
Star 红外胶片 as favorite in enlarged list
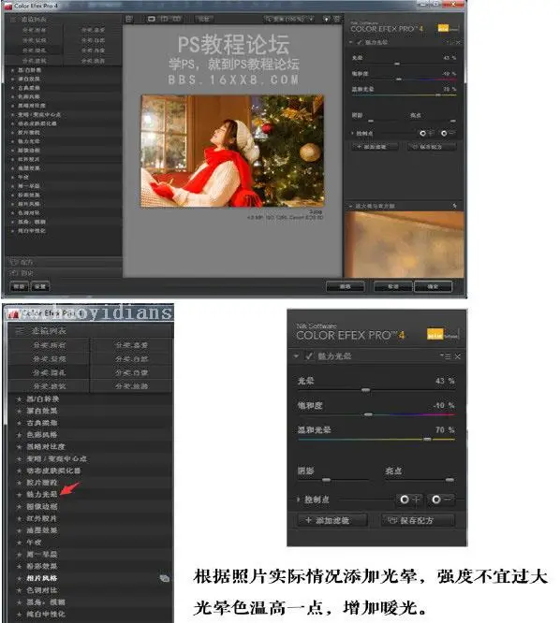pyautogui.click(x=19, y=518)
